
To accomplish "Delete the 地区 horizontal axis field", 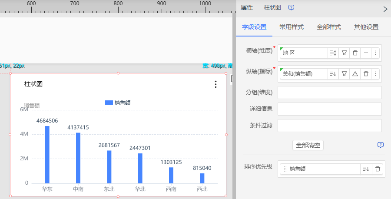I will coord(355,53).
